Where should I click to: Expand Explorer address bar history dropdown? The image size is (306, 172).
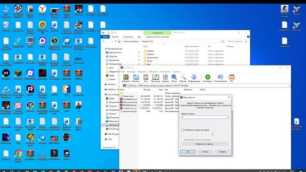[220, 42]
